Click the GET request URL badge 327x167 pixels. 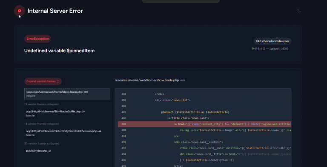pyautogui.click(x=272, y=41)
